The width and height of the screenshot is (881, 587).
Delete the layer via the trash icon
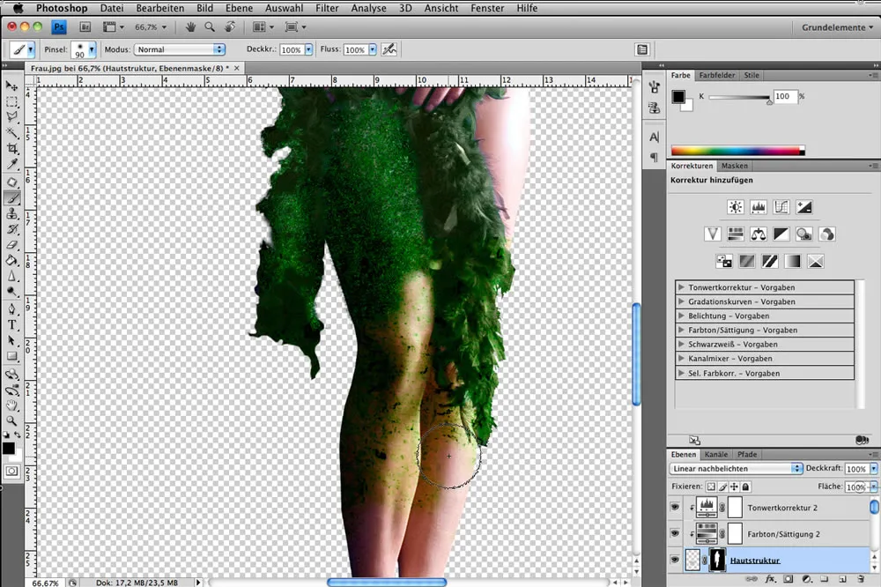click(861, 579)
